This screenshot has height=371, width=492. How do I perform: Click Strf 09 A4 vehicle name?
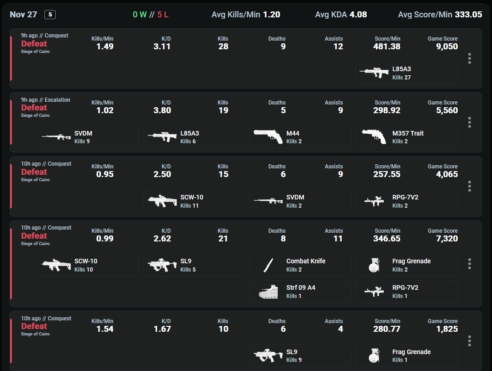click(301, 287)
